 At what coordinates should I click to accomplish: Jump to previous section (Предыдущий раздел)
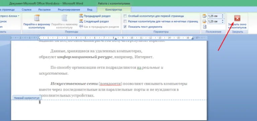click(95, 16)
